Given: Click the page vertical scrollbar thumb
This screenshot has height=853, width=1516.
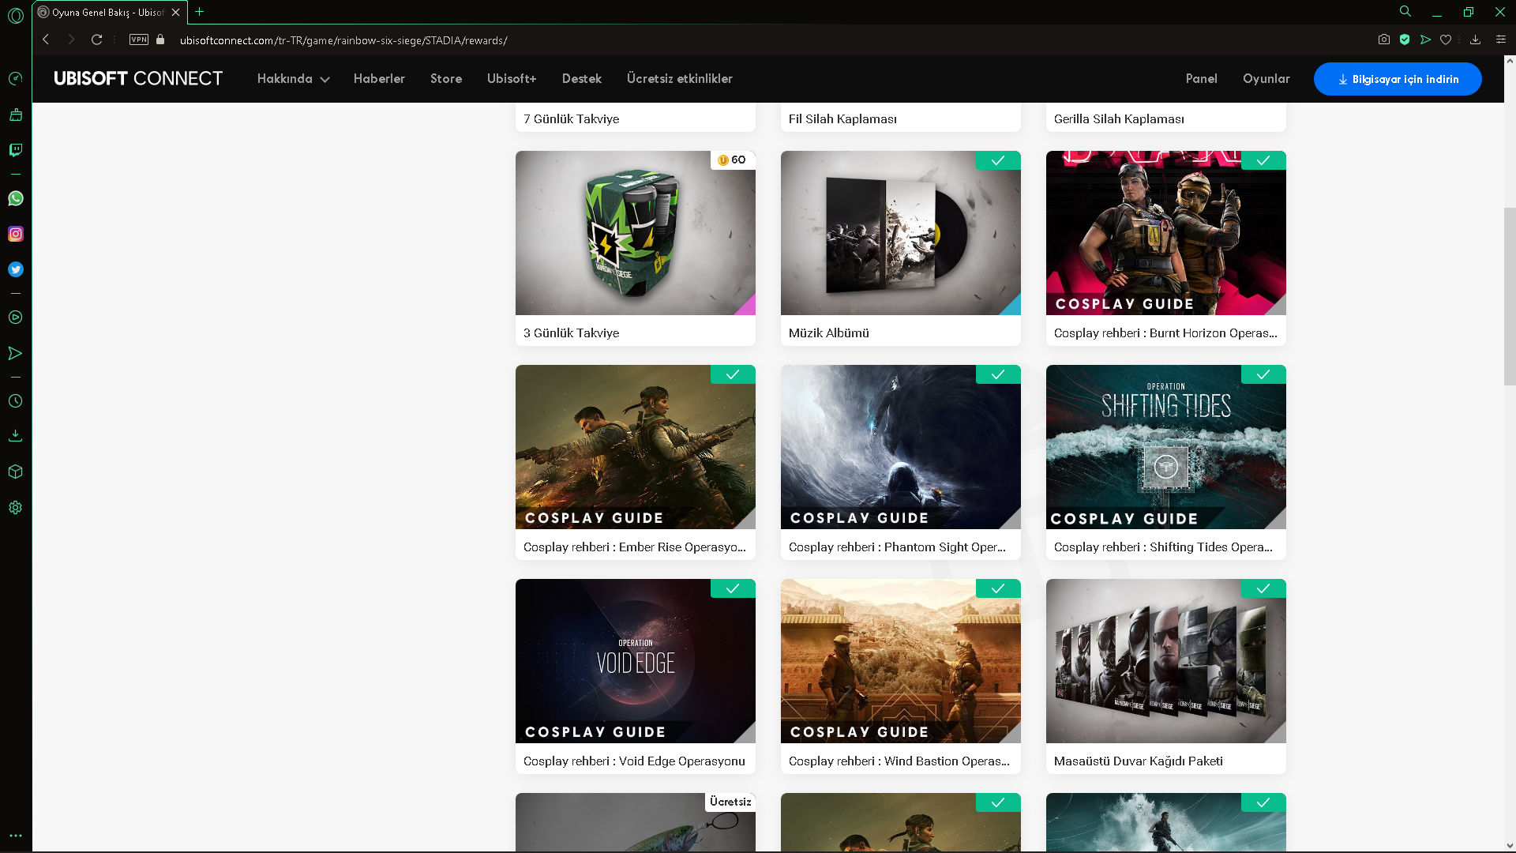Looking at the screenshot, I should click(x=1510, y=296).
